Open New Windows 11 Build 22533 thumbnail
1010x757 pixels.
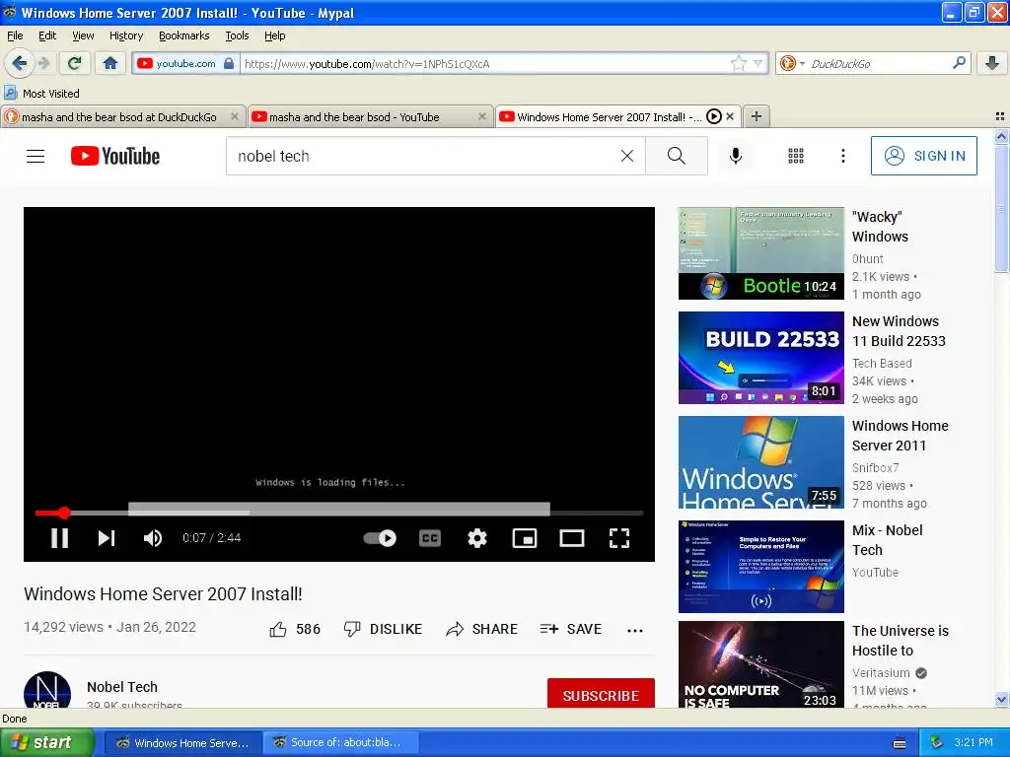[x=760, y=357]
